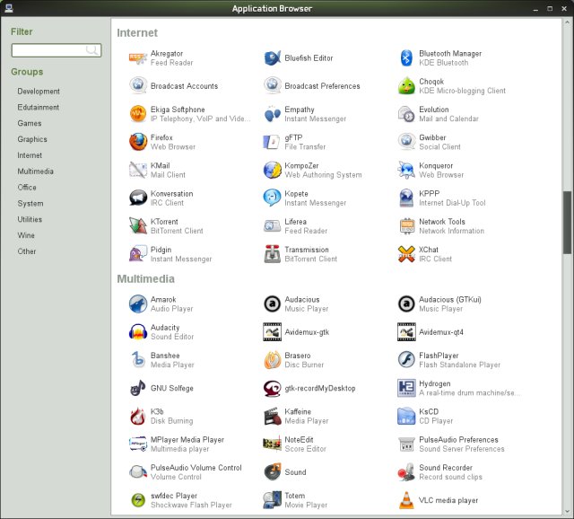Select the Wine group

tap(26, 235)
